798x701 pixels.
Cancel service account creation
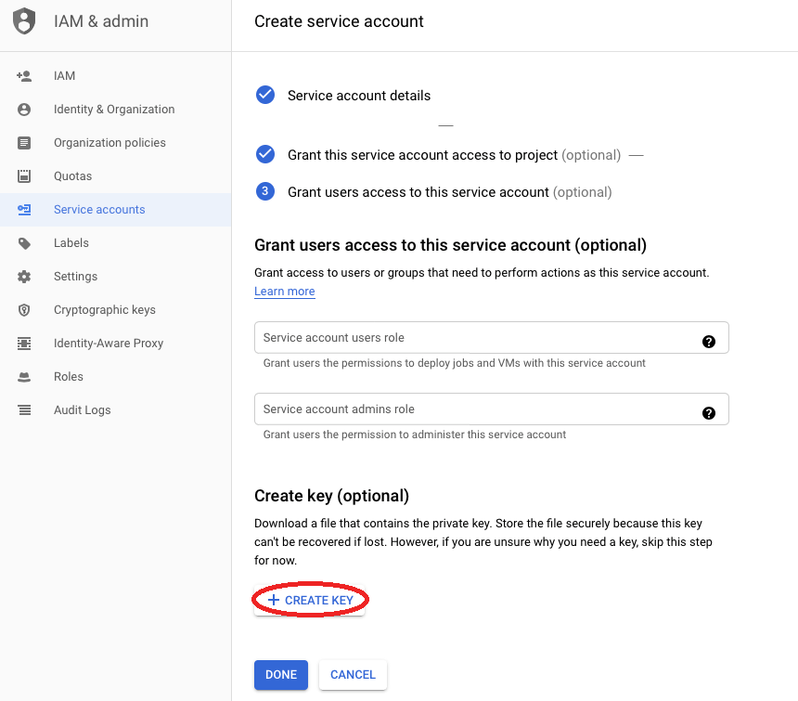click(x=353, y=675)
